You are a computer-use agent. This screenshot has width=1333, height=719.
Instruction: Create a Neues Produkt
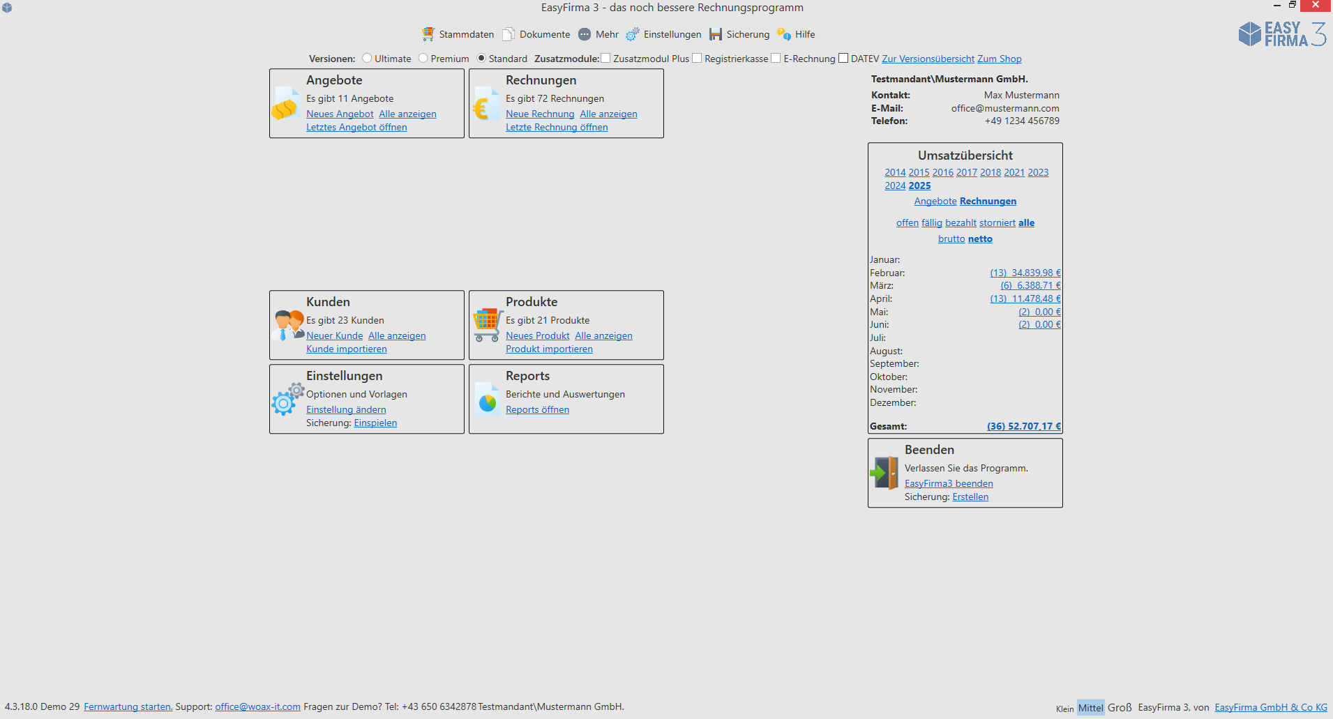pos(537,336)
